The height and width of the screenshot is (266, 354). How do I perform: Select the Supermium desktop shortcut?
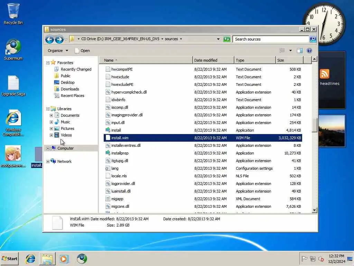click(x=13, y=50)
